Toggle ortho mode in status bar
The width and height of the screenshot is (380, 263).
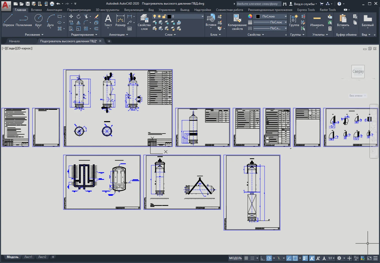pyautogui.click(x=263, y=258)
